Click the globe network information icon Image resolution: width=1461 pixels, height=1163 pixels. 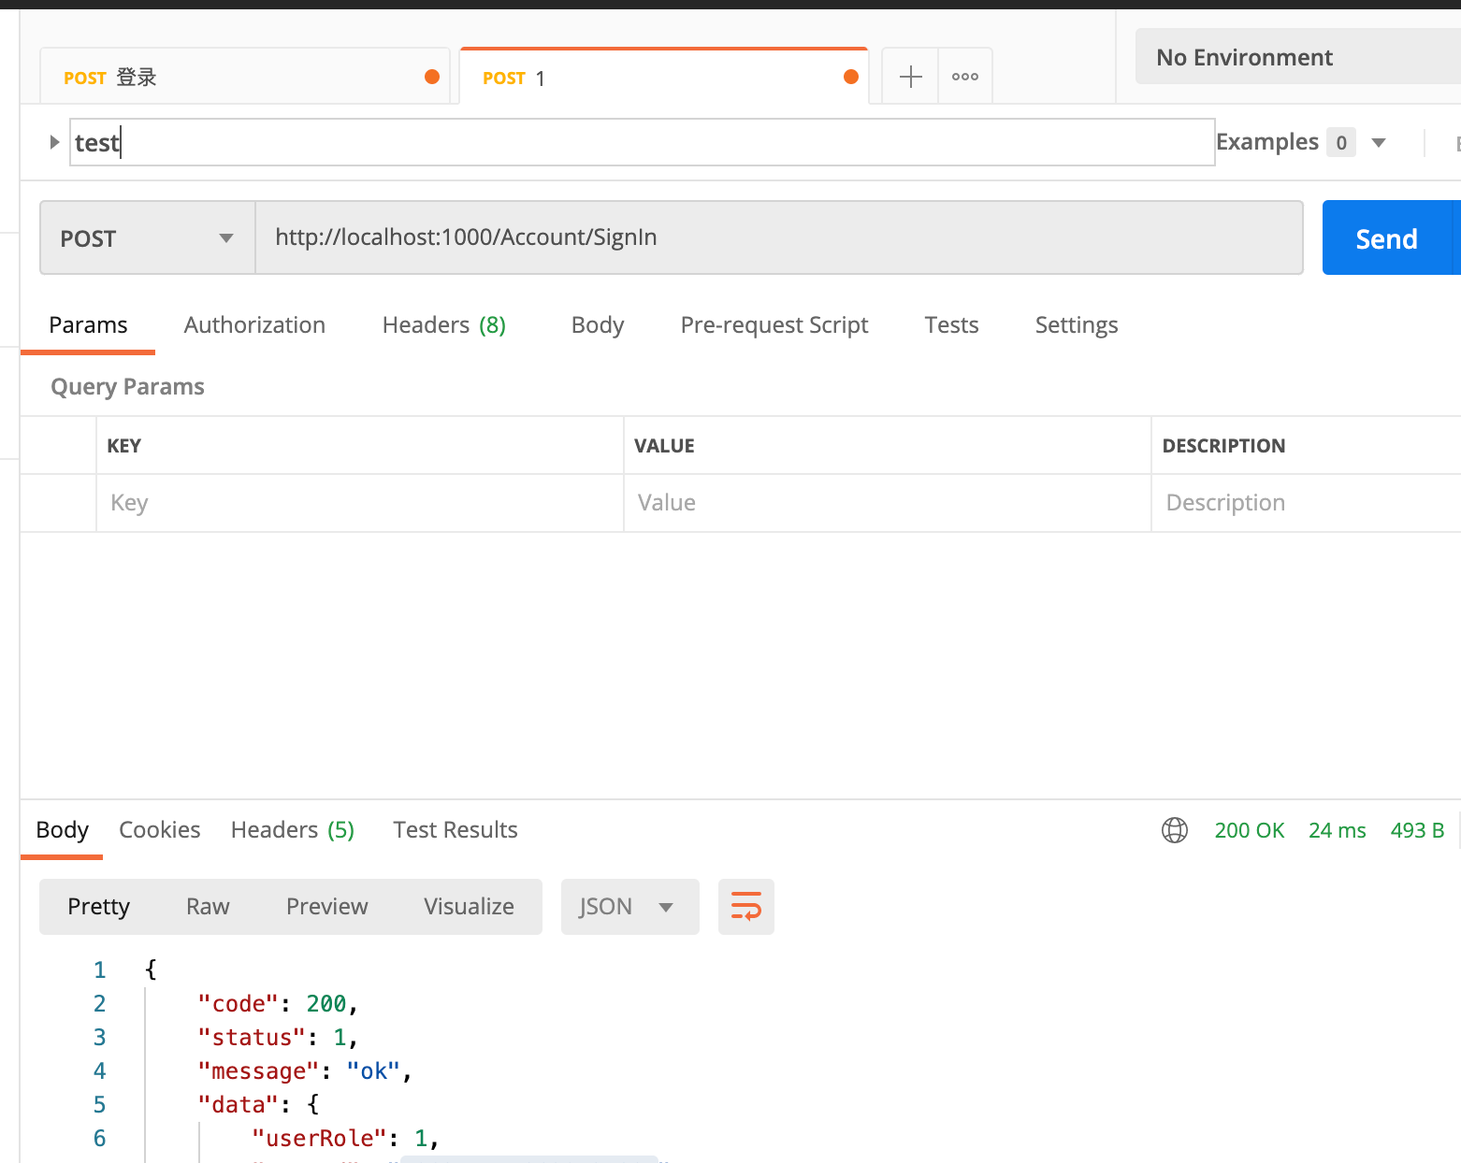(1175, 830)
